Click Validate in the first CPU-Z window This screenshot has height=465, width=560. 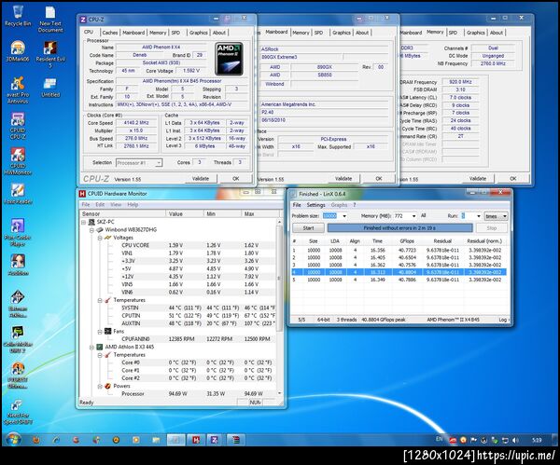click(x=201, y=179)
